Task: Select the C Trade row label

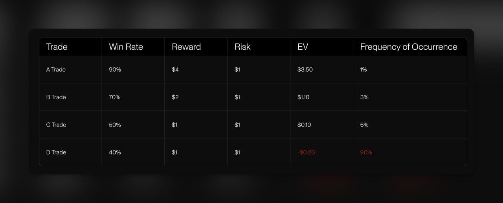Action: point(56,125)
